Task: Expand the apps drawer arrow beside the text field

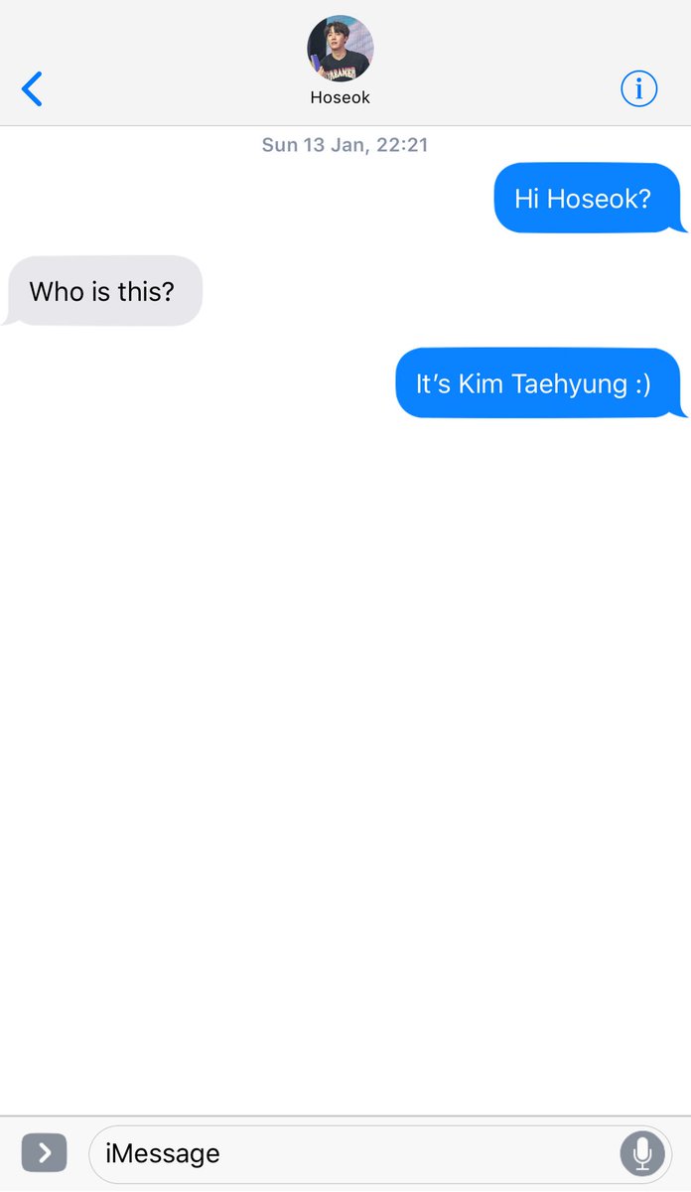Action: [44, 1153]
